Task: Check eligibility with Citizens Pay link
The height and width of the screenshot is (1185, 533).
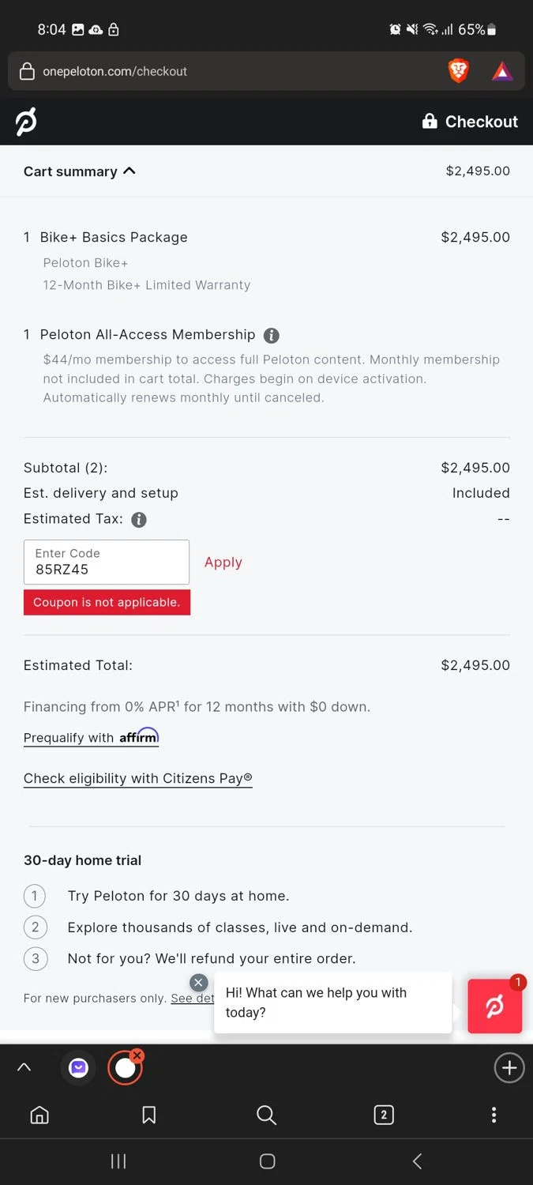Action: [138, 778]
